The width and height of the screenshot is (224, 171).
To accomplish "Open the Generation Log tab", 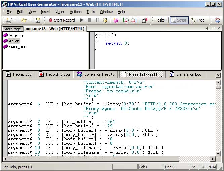I will 185,74.
